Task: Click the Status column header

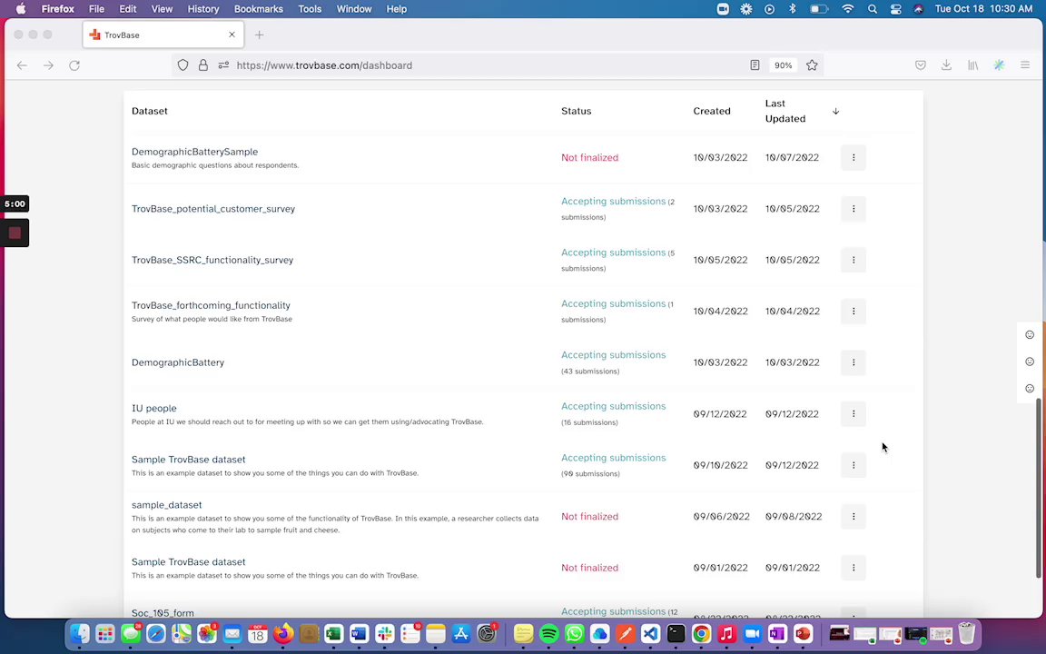Action: 577,112
